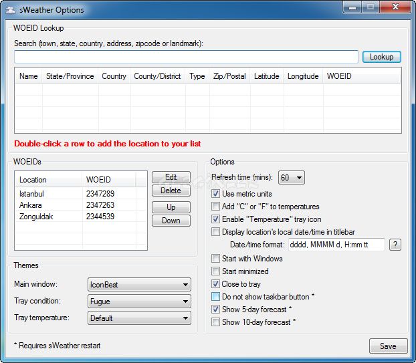Open the Tray condition theme dropdown
The height and width of the screenshot is (363, 416).
pyautogui.click(x=139, y=301)
